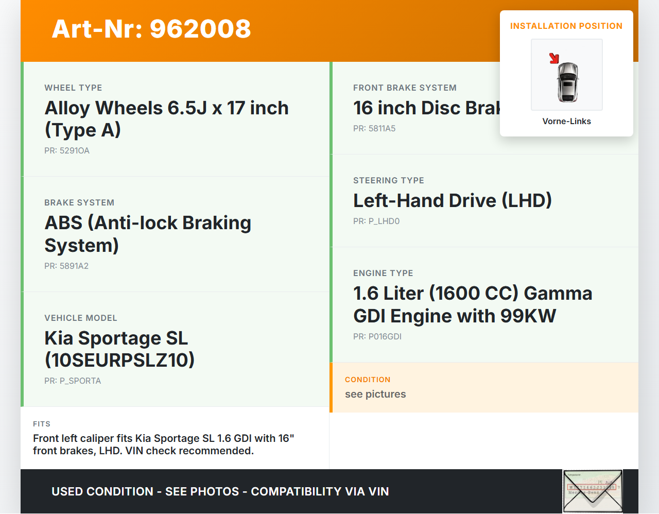Screen dimensions: 659x514
Task: Click the PR: P_SPORTA code
Action: coord(73,381)
